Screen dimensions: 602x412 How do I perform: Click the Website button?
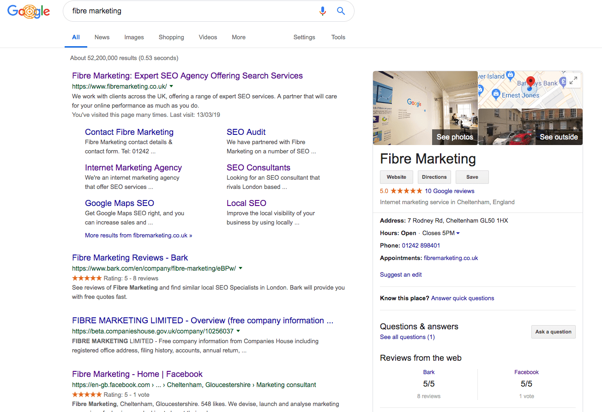[397, 177]
